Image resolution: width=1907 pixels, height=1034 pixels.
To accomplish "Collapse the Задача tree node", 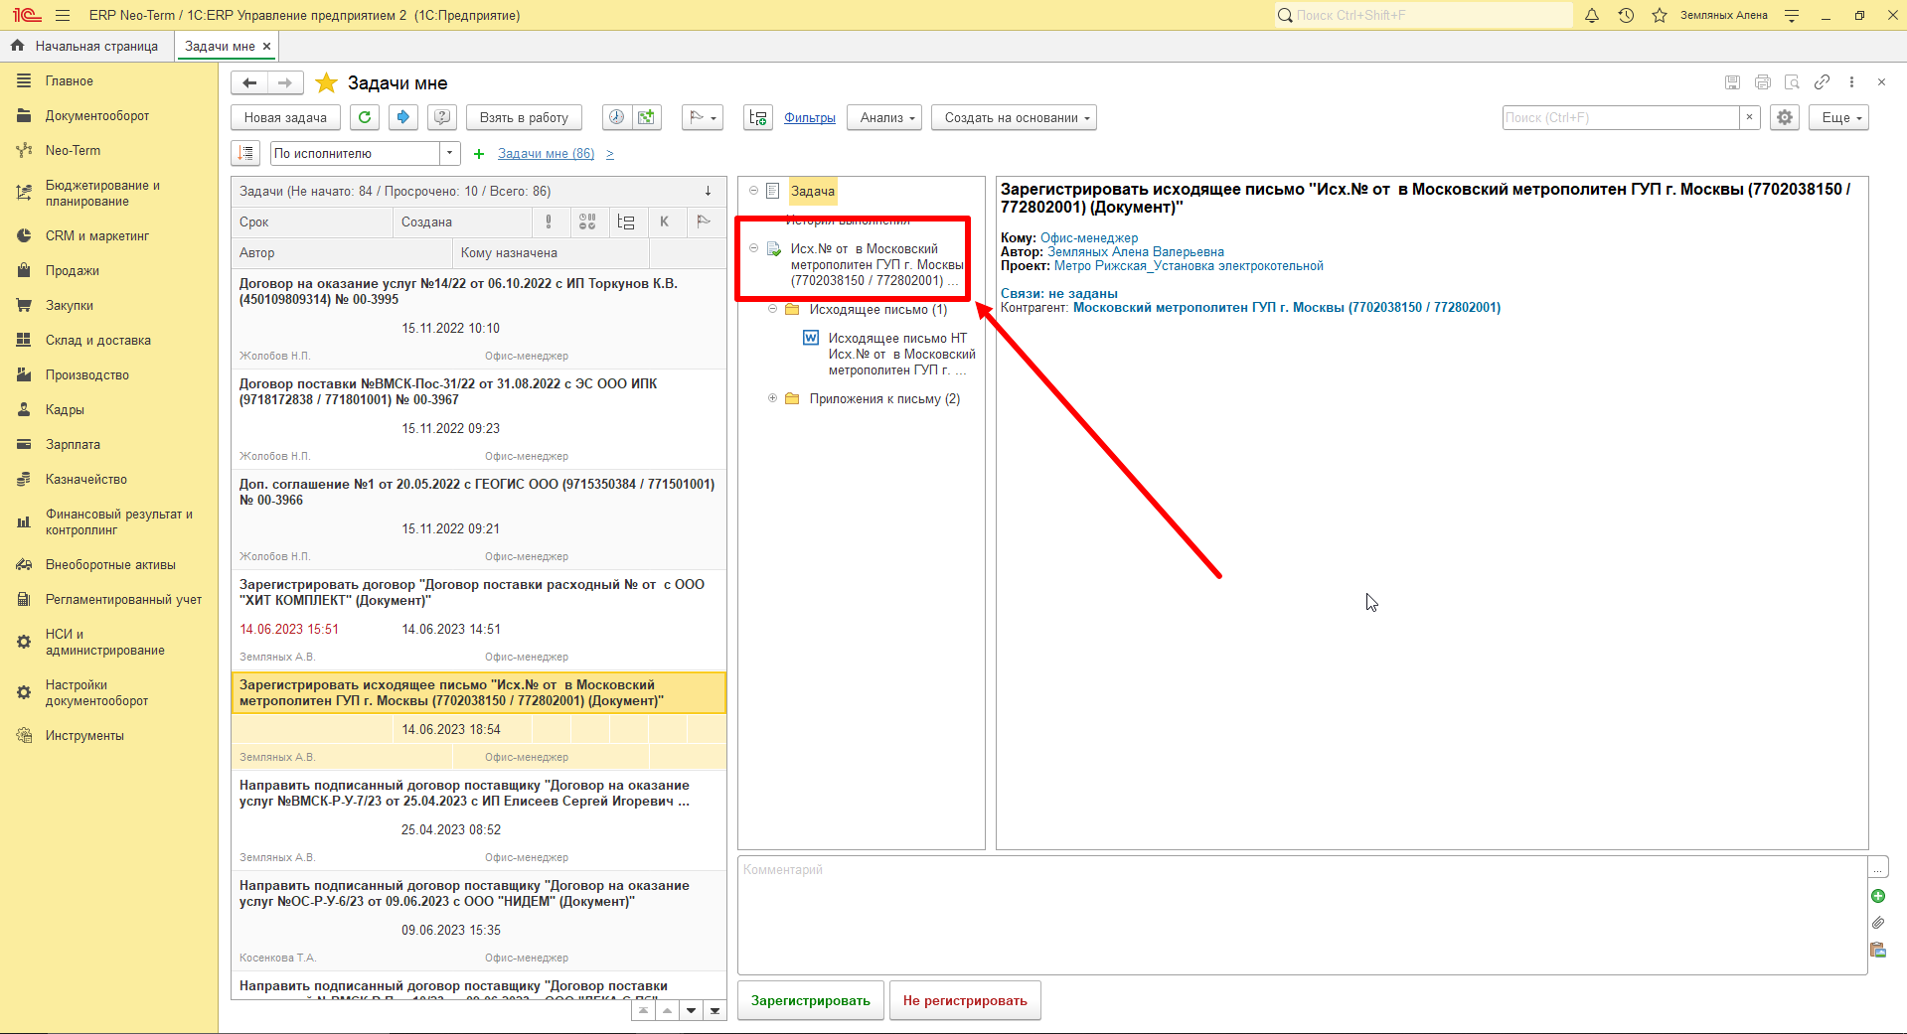I will click(x=753, y=191).
